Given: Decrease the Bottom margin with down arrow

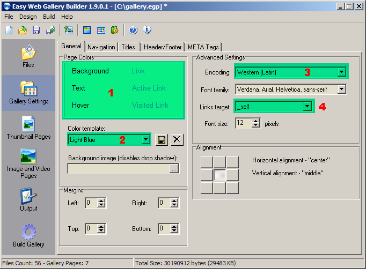Looking at the screenshot, I should click(x=174, y=231).
